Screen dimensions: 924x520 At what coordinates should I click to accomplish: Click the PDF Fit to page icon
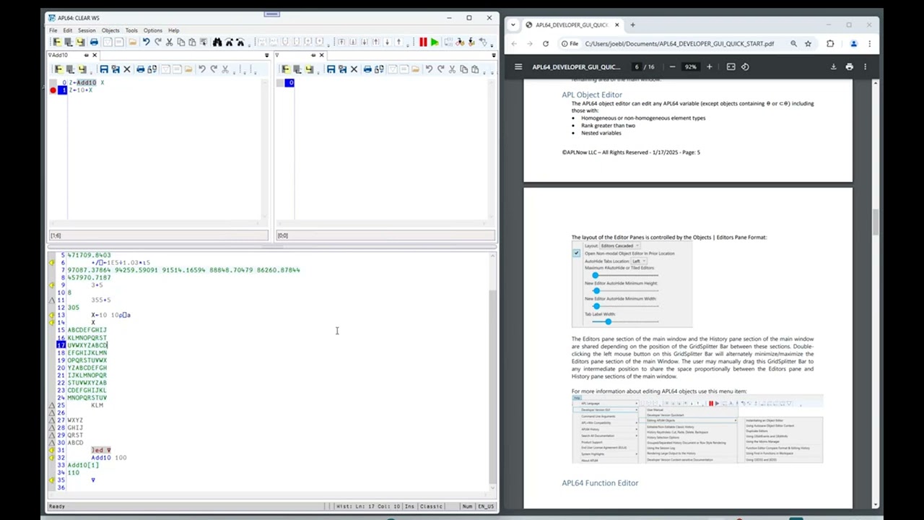click(731, 66)
